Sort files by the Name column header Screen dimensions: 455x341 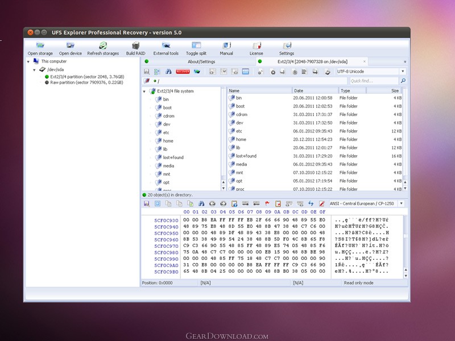click(259, 91)
